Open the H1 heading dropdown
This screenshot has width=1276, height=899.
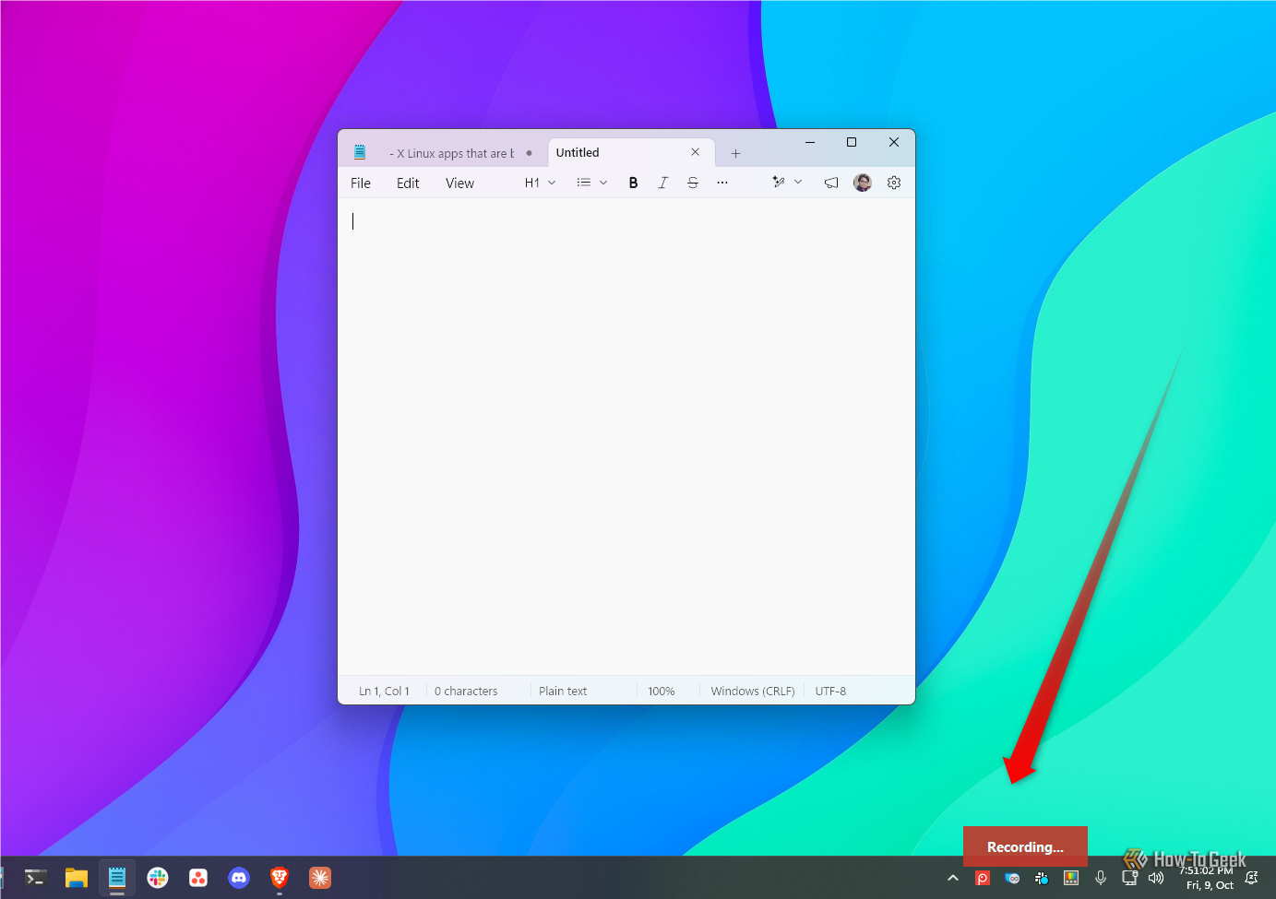(x=540, y=183)
